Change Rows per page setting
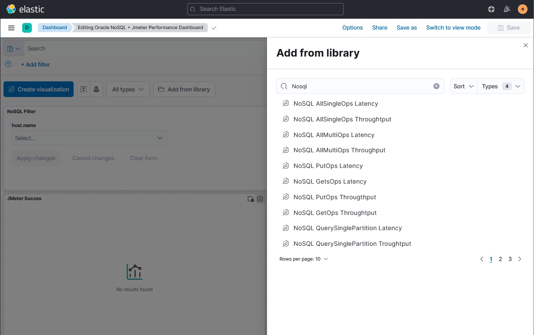Screen dimensions: 534x335 (304, 259)
